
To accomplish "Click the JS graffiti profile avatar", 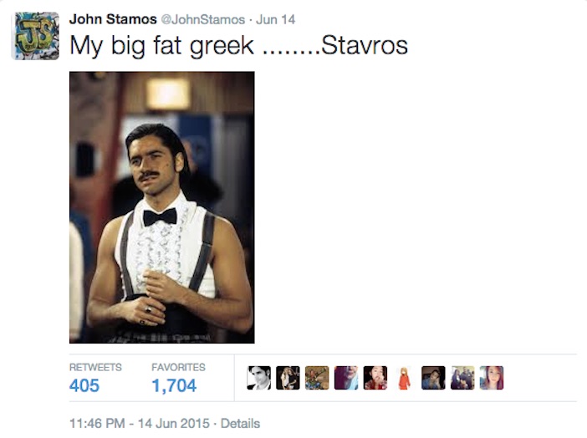I will coord(36,36).
